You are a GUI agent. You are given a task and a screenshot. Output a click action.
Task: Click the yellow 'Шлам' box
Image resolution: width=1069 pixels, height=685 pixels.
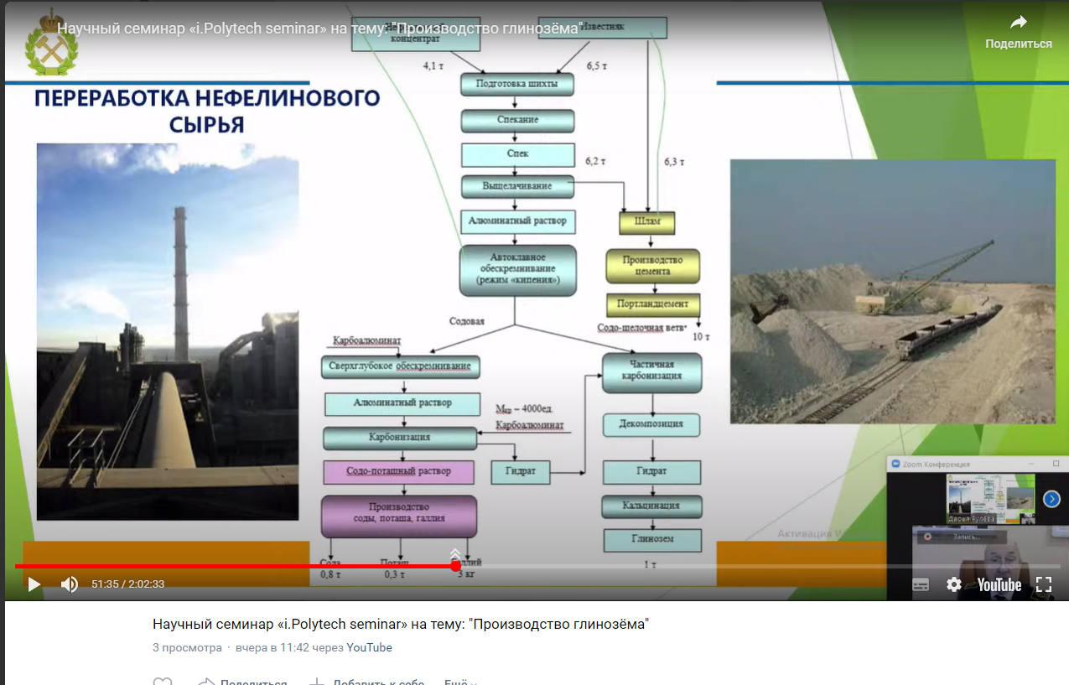point(647,222)
